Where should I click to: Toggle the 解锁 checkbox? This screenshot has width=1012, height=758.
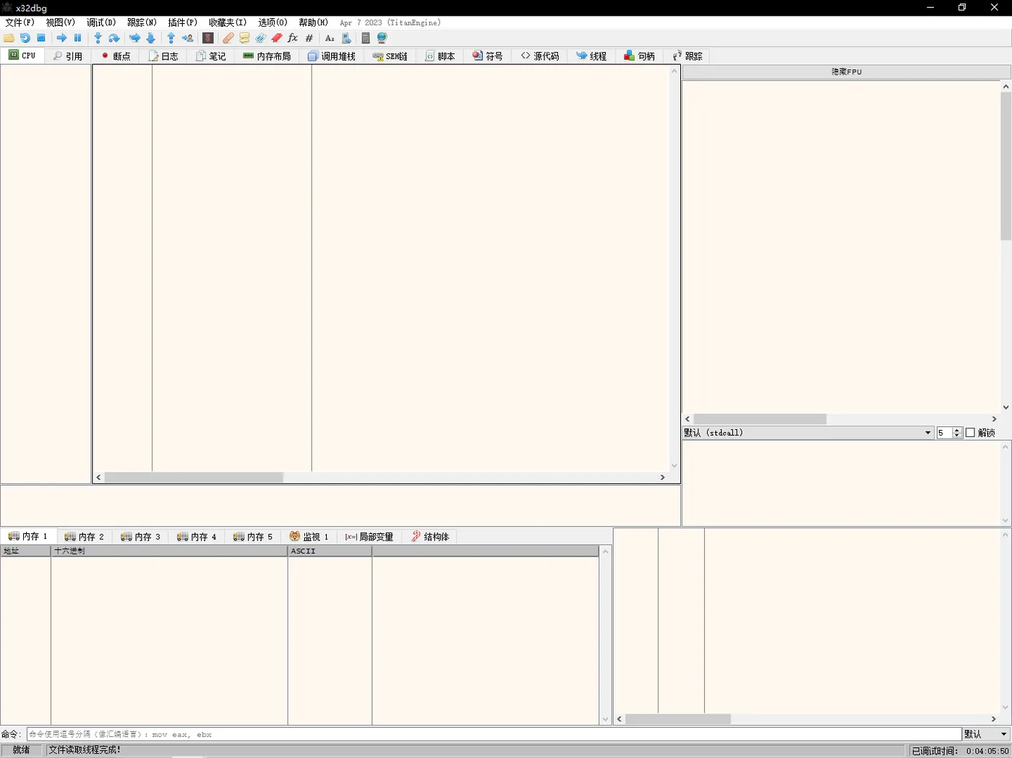click(x=970, y=433)
